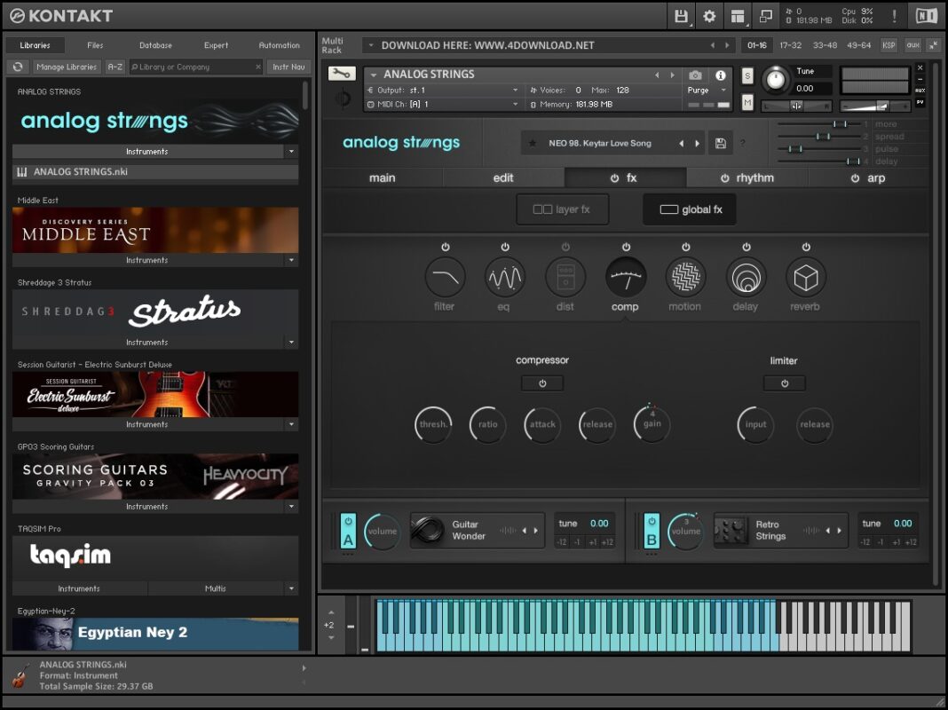Open the reverb effect module
Screen dimensions: 948x710
[806, 278]
